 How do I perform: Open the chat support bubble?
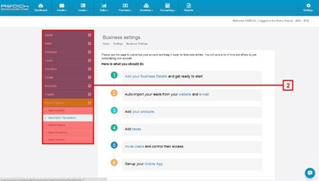tap(310, 173)
